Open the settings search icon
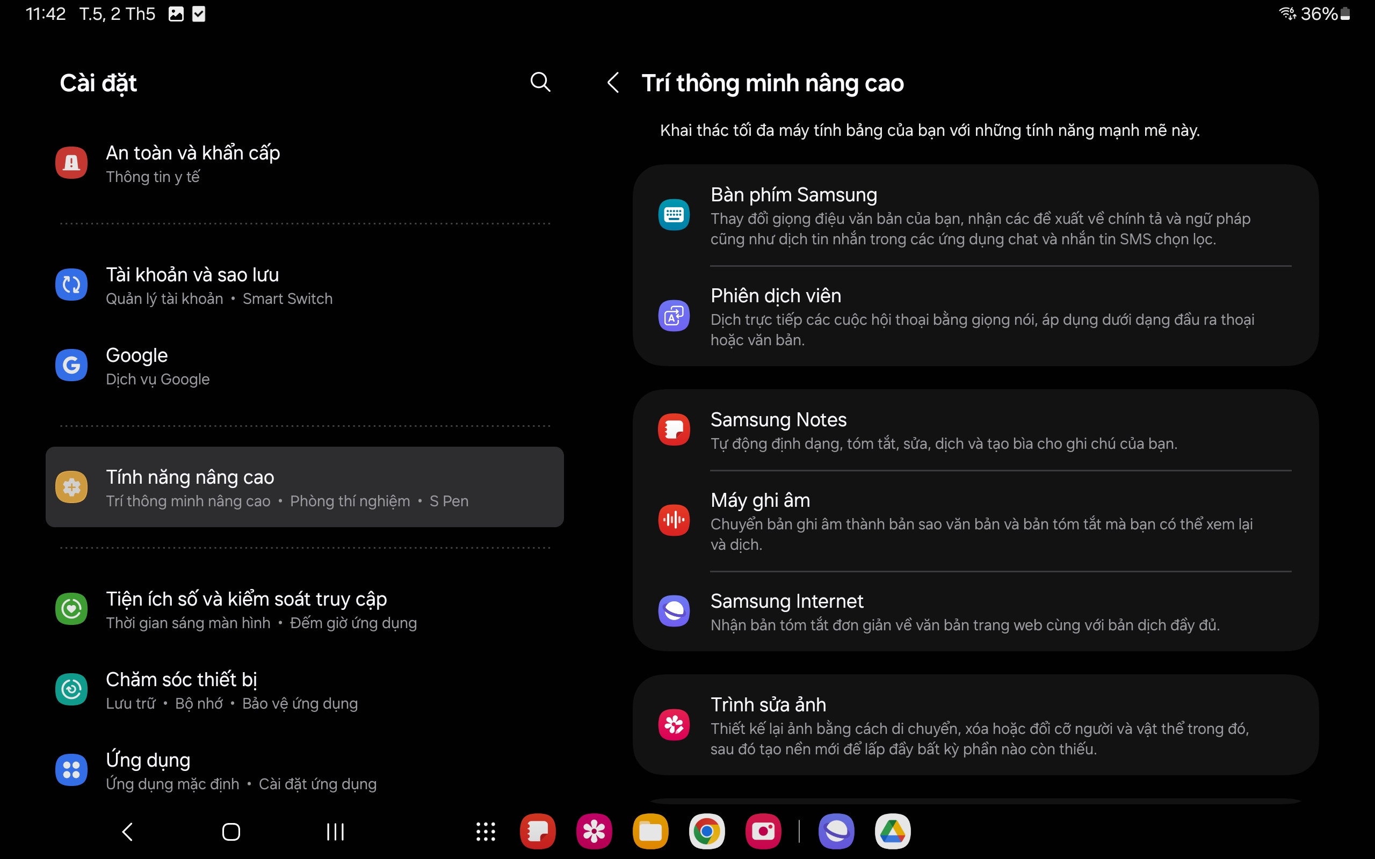This screenshot has width=1375, height=859. tap(540, 82)
